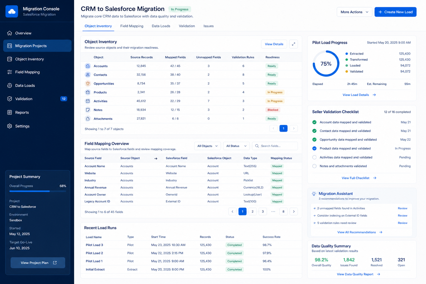Screen dimensions: 426x284
Task: Click the Search fields input box
Action: click(275, 146)
